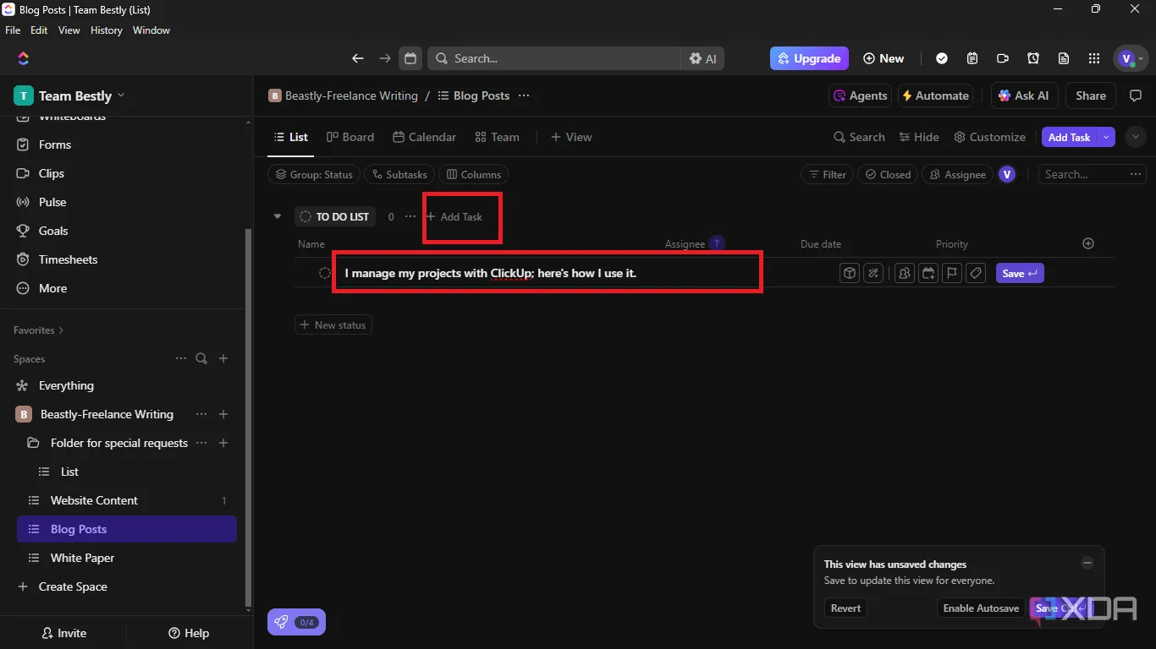This screenshot has height=649, width=1156.
Task: Click the calendar icon beside the search bar
Action: pyautogui.click(x=410, y=58)
